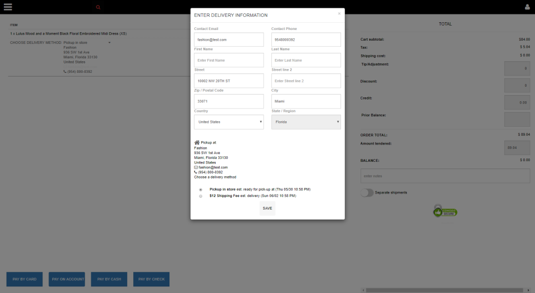
Task: Close the delivery information dialog
Action: point(339,13)
